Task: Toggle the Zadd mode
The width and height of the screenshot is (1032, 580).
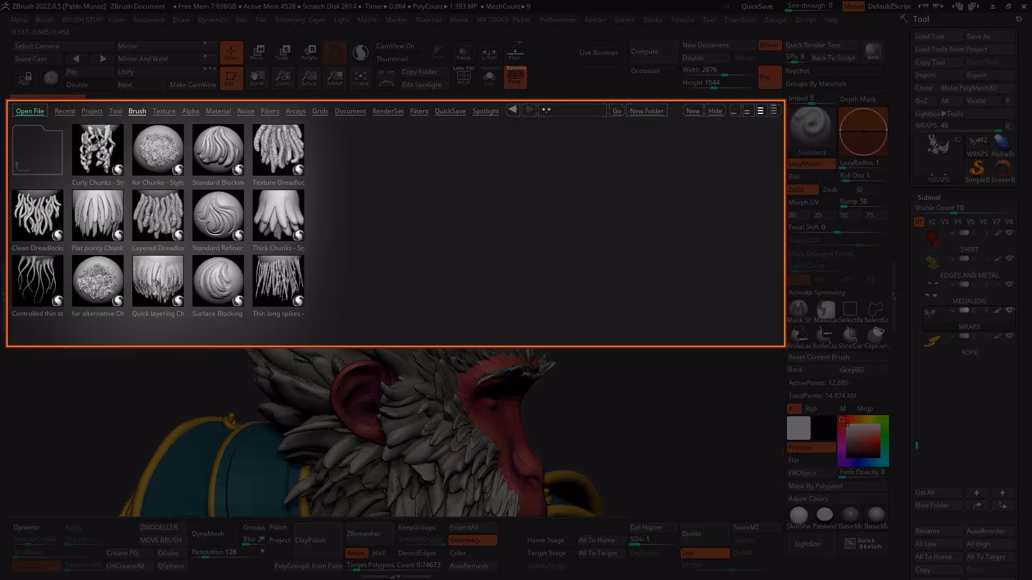Action: point(802,189)
